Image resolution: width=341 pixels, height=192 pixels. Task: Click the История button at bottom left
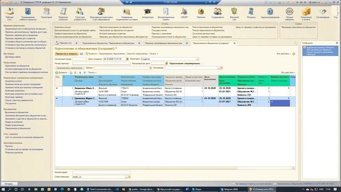point(9,183)
